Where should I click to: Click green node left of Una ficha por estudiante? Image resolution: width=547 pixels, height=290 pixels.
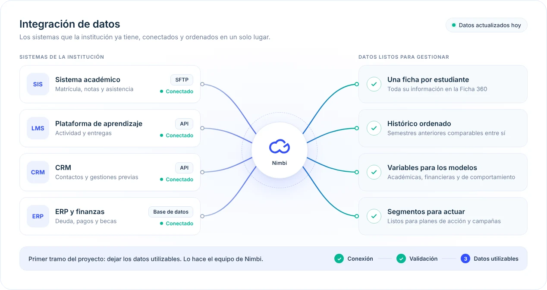(x=357, y=84)
